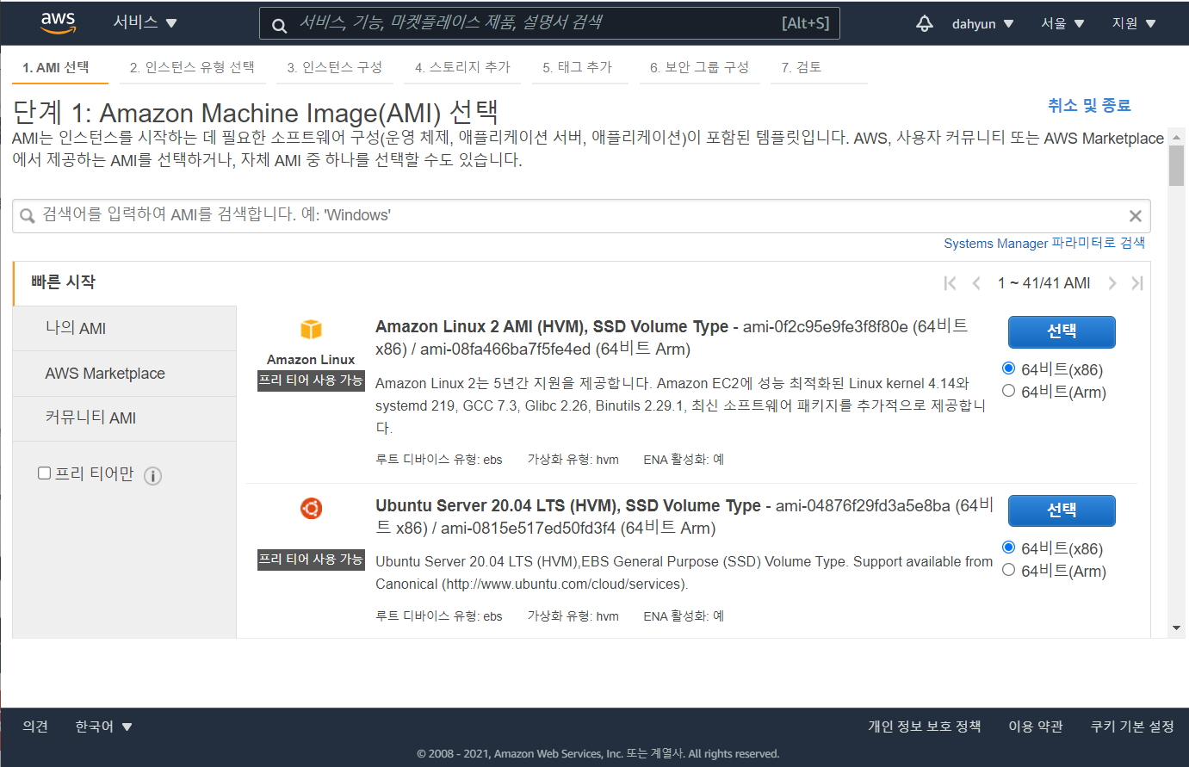Screen dimensions: 1189x767
Task: Select 64비트(x86) for Ubuntu Server 20.04
Action: tap(1009, 547)
